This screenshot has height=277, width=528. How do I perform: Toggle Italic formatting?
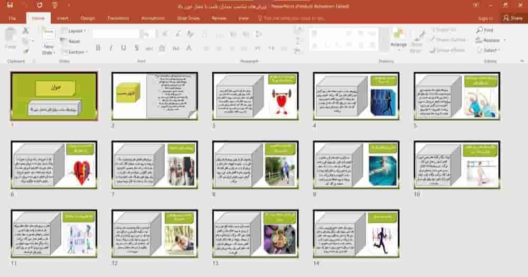point(111,48)
